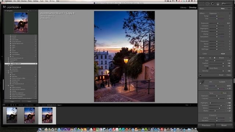This screenshot has width=235, height=132.
Task: Click main window display icon in filmstrip bar
Action: 4,105
